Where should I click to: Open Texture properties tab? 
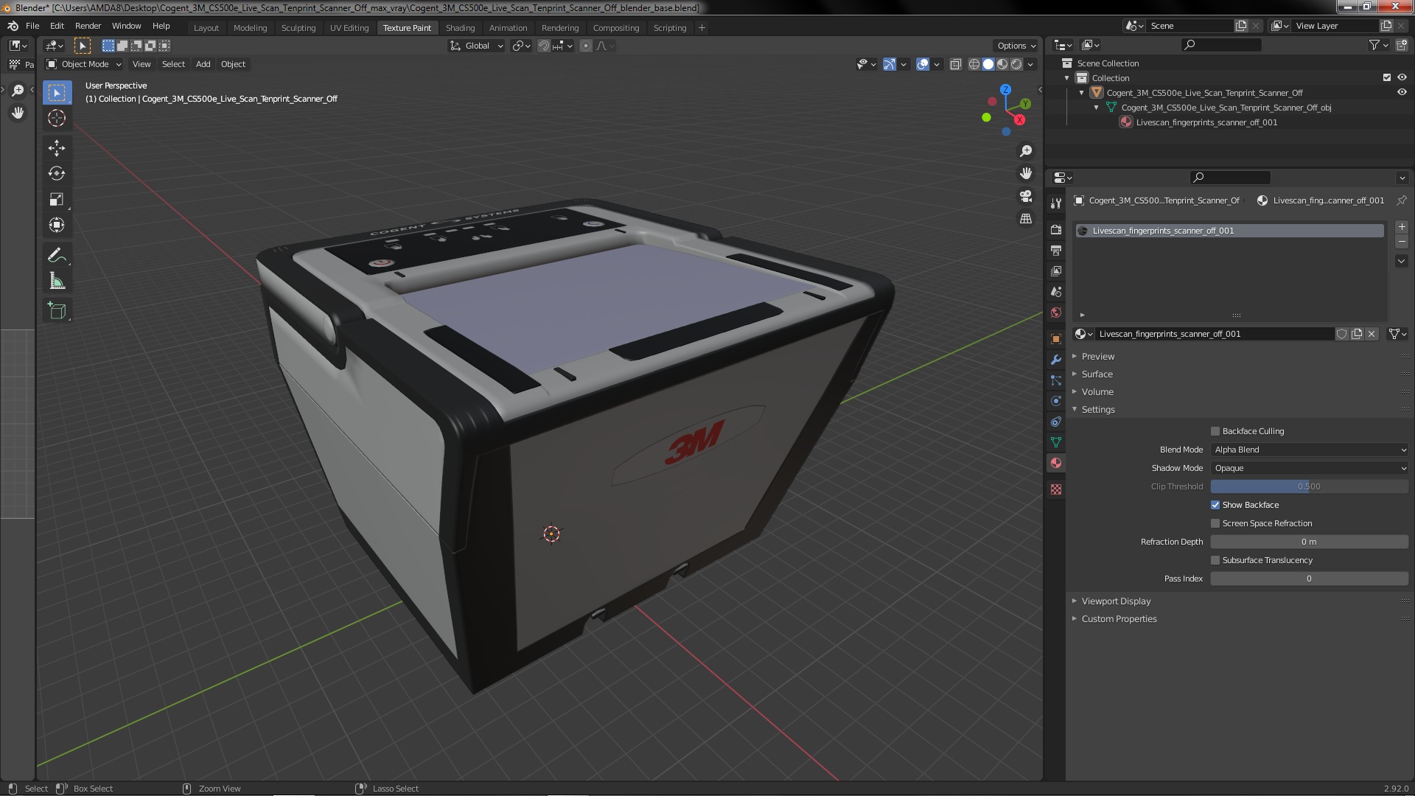tap(1056, 489)
